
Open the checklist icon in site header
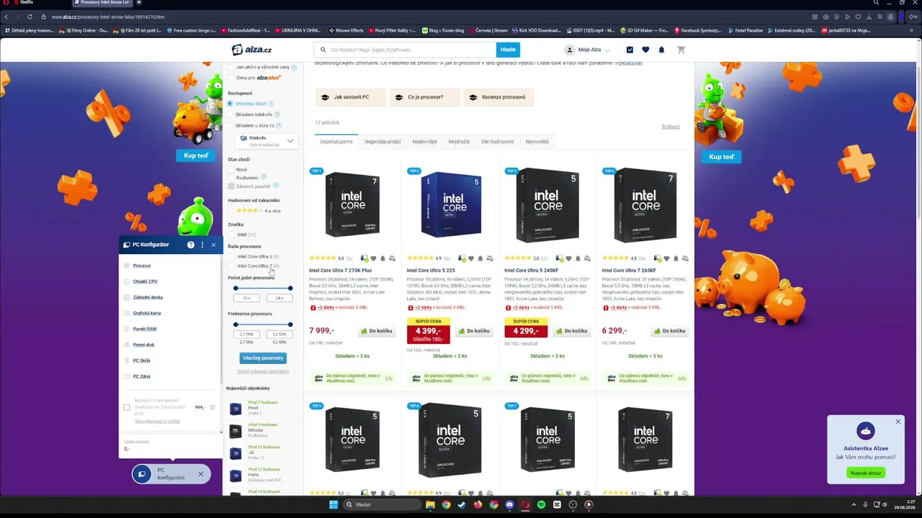(630, 50)
